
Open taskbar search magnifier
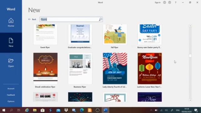pyautogui.click(x=11, y=110)
